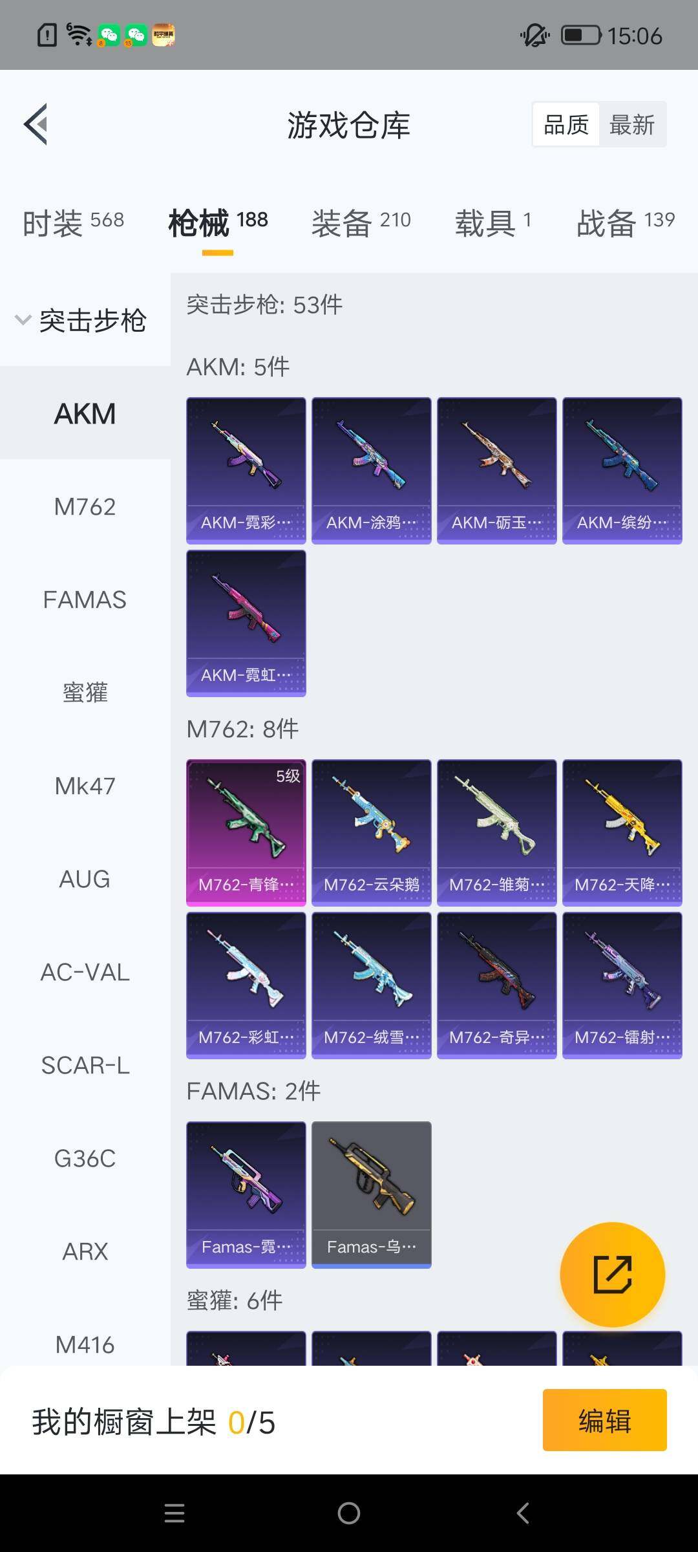Tap the 编辑 button
Viewport: 698px width, 1552px height.
[x=605, y=1420]
